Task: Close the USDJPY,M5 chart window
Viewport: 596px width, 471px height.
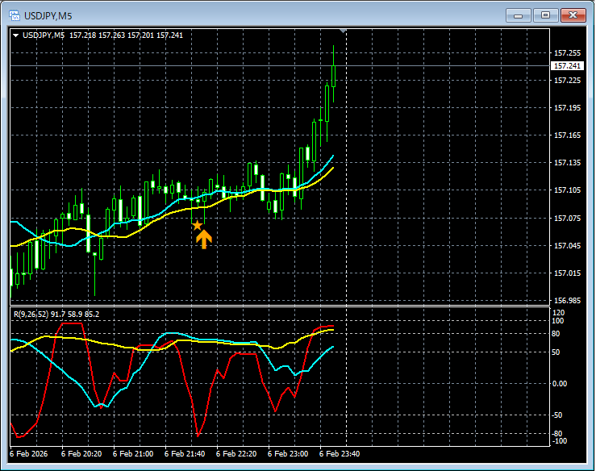Action: pos(573,15)
